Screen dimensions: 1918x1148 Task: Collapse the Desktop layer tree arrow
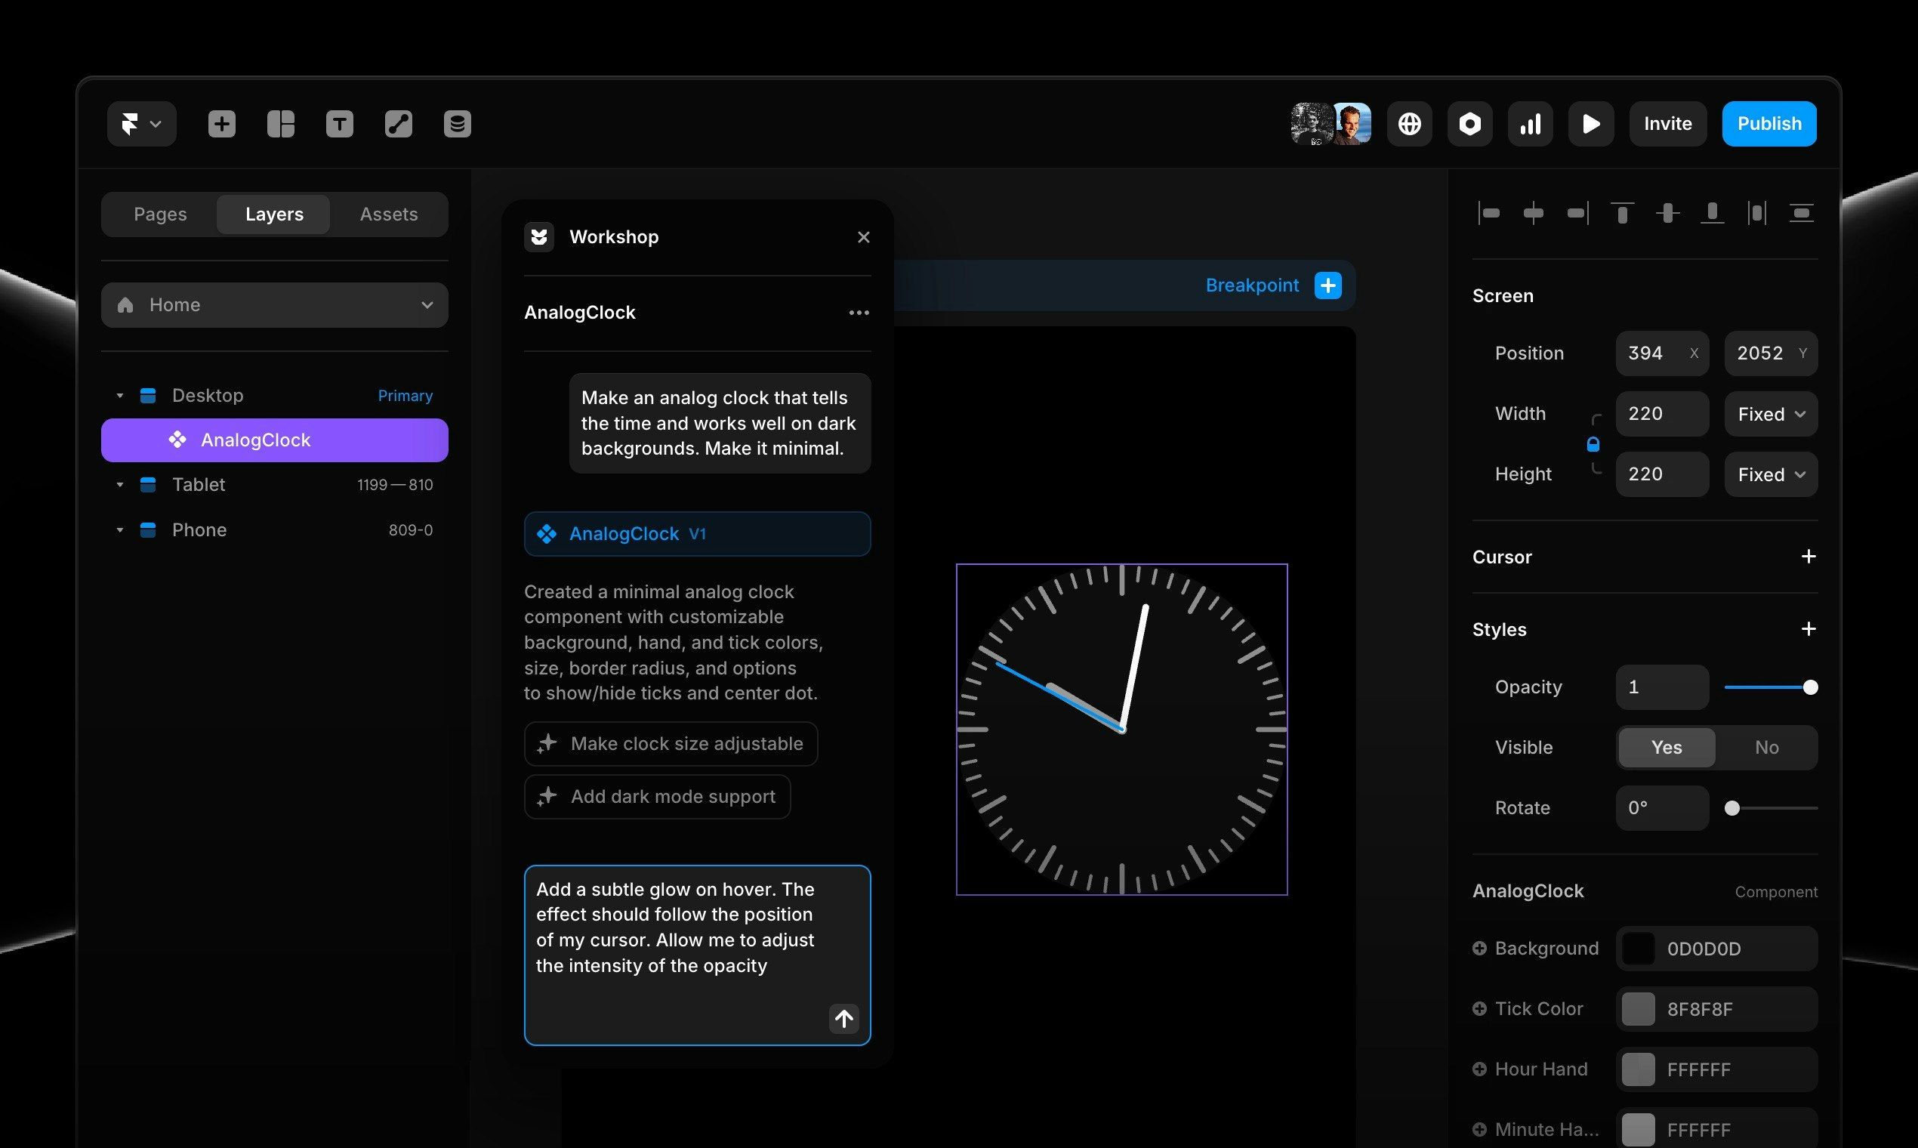120,395
